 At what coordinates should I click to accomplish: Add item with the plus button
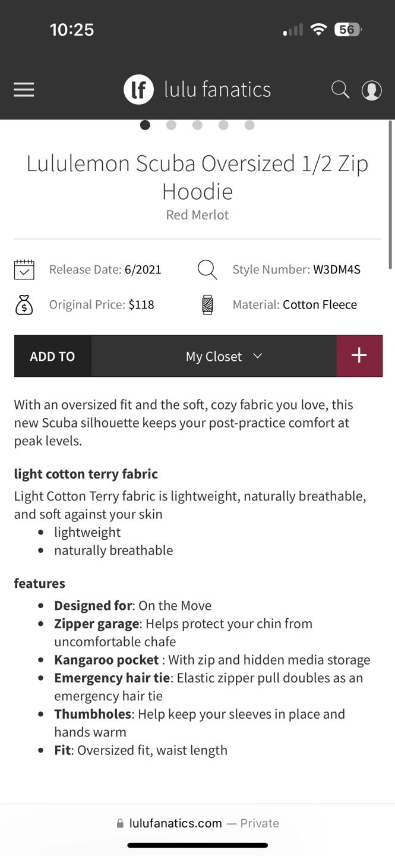359,356
